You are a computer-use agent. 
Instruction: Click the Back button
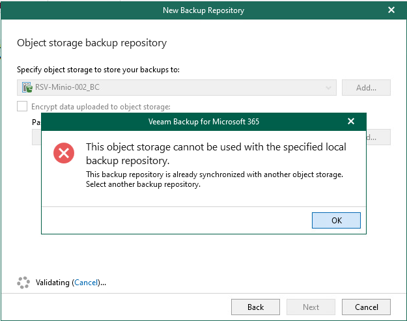255,307
